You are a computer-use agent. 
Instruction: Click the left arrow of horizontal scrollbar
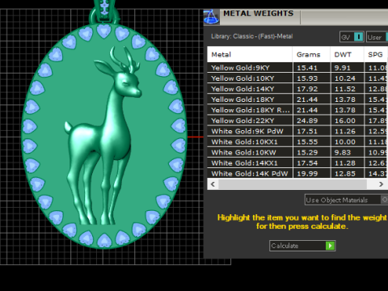[x=213, y=184]
